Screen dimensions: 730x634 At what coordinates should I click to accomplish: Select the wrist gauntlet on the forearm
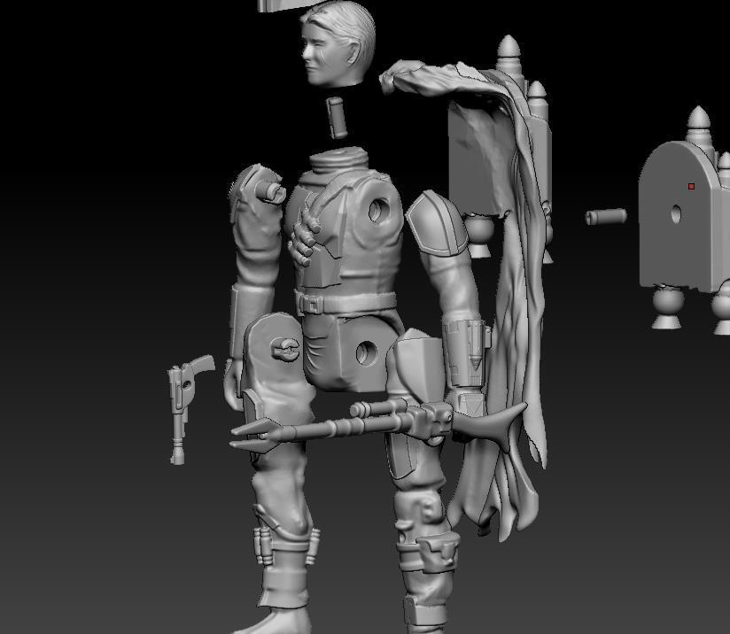click(x=466, y=350)
